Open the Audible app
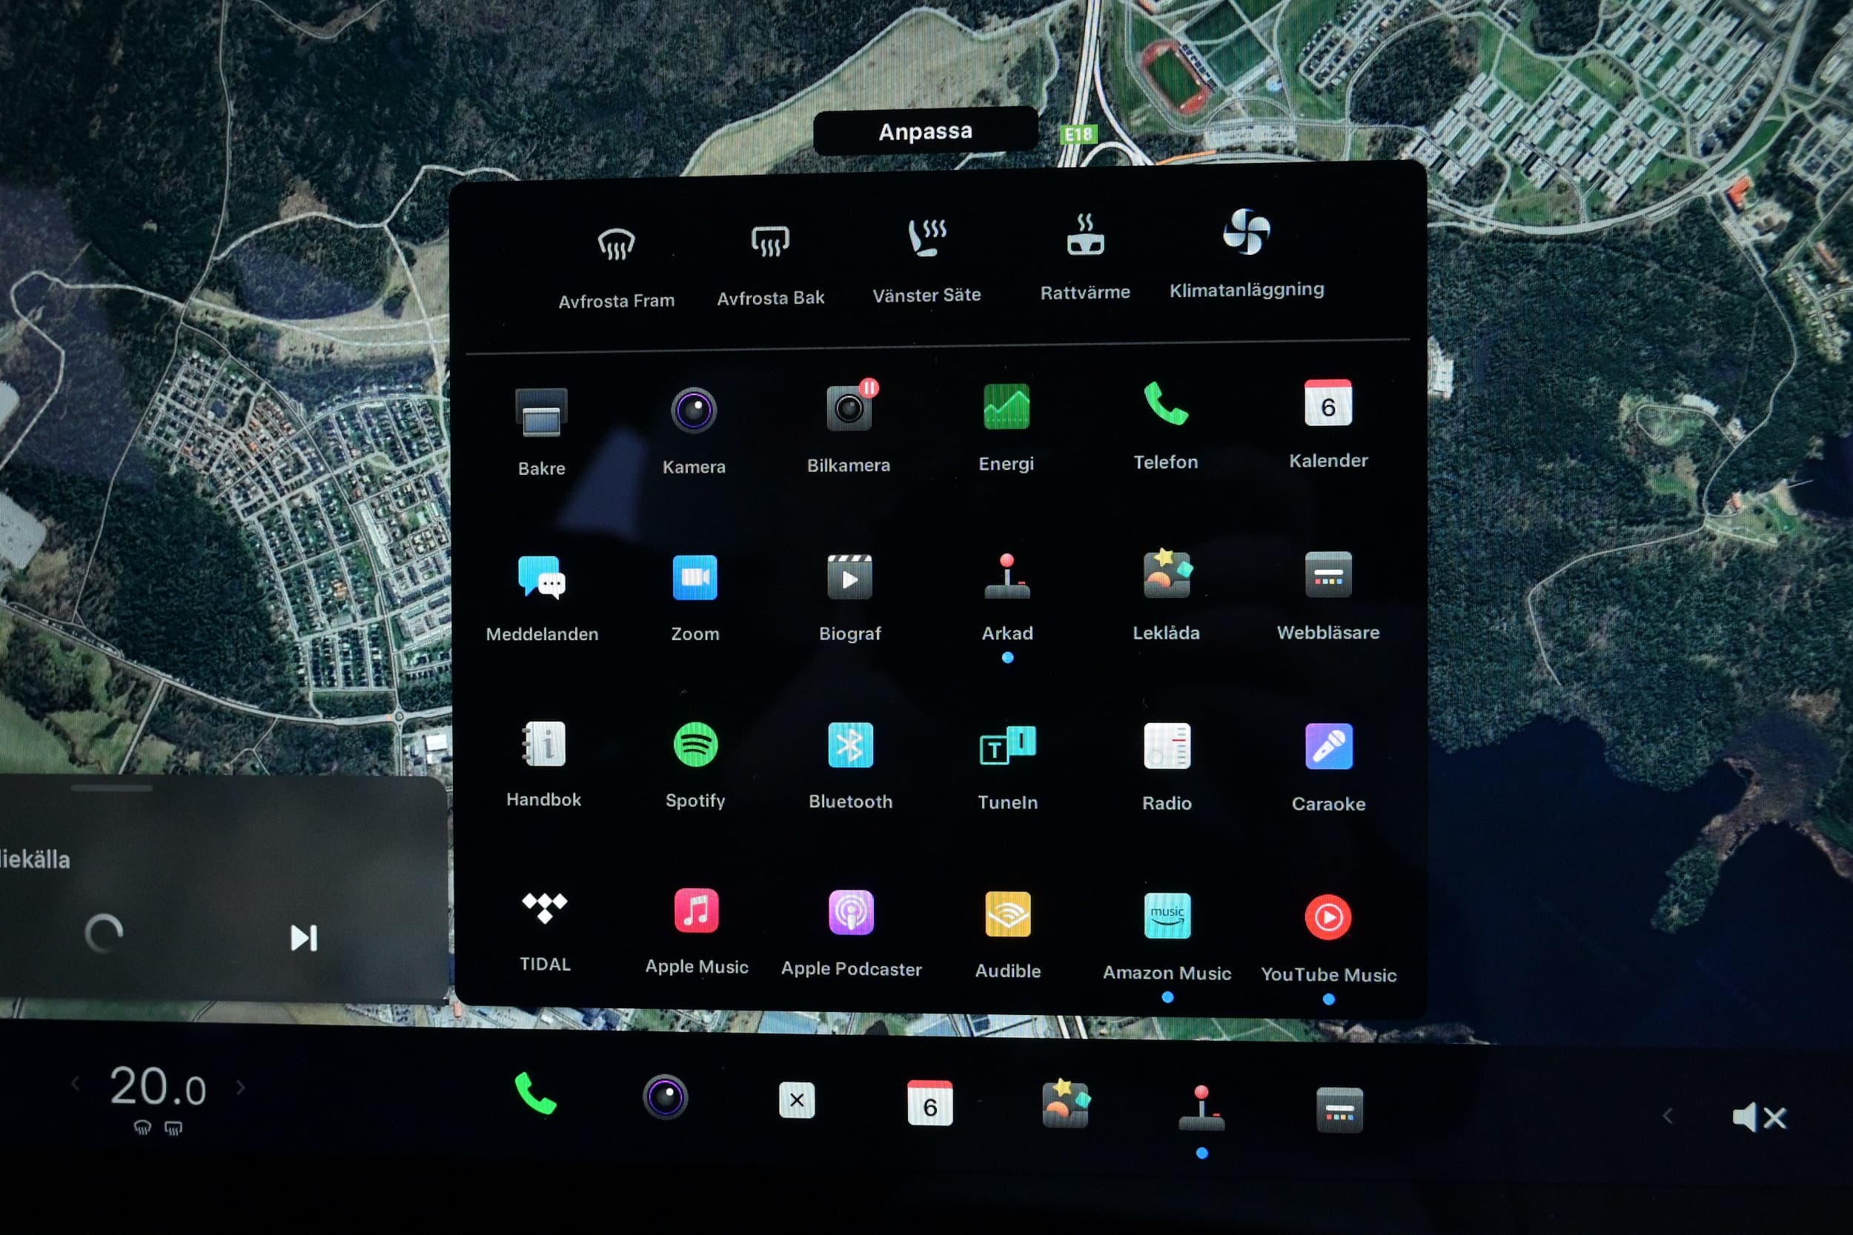The width and height of the screenshot is (1853, 1235). click(x=1007, y=914)
